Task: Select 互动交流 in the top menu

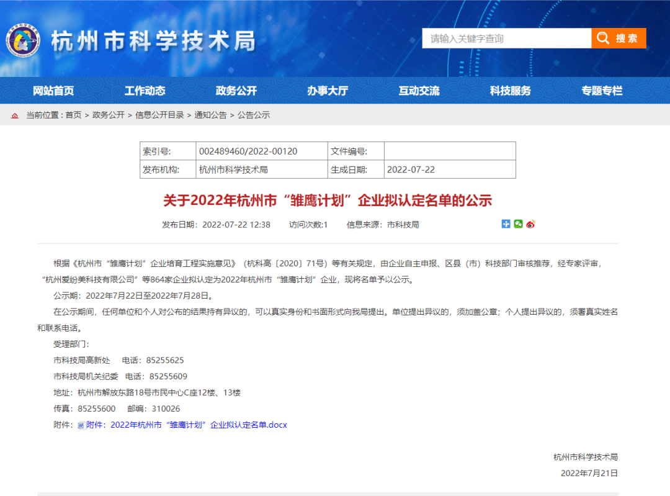Action: [419, 90]
